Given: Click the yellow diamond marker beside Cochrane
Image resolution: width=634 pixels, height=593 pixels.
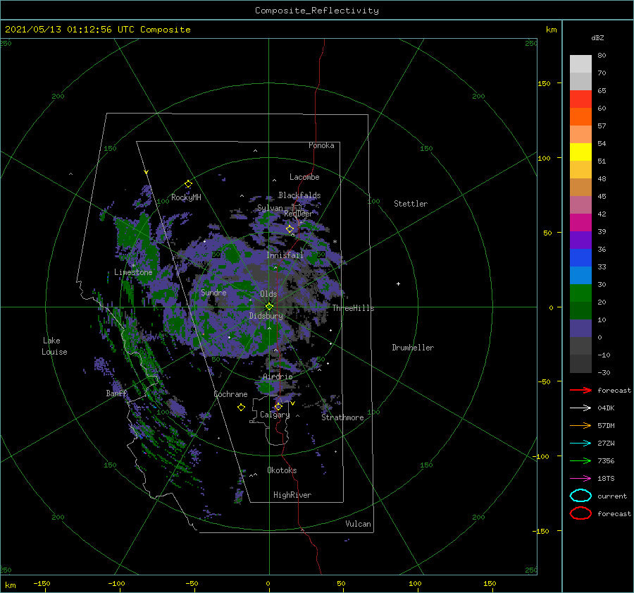Looking at the screenshot, I should point(241,408).
